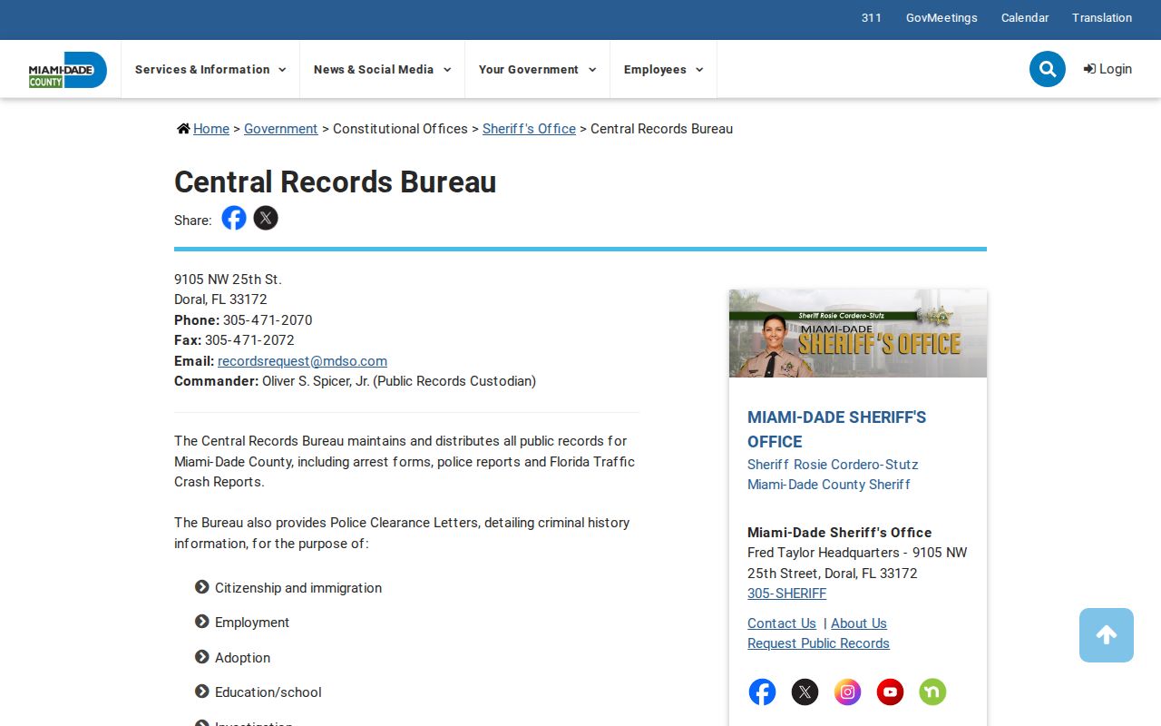
Task: Share page on Facebook
Action: [234, 218]
